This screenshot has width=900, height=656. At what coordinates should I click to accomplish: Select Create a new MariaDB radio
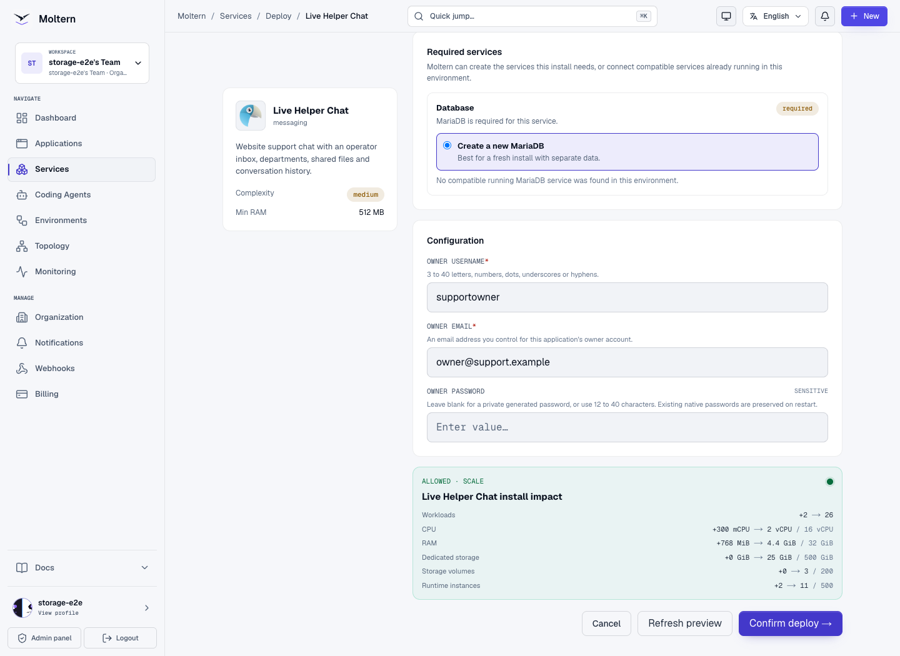pos(447,146)
